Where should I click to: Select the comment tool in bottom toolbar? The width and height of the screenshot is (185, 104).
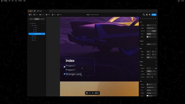click(x=92, y=93)
